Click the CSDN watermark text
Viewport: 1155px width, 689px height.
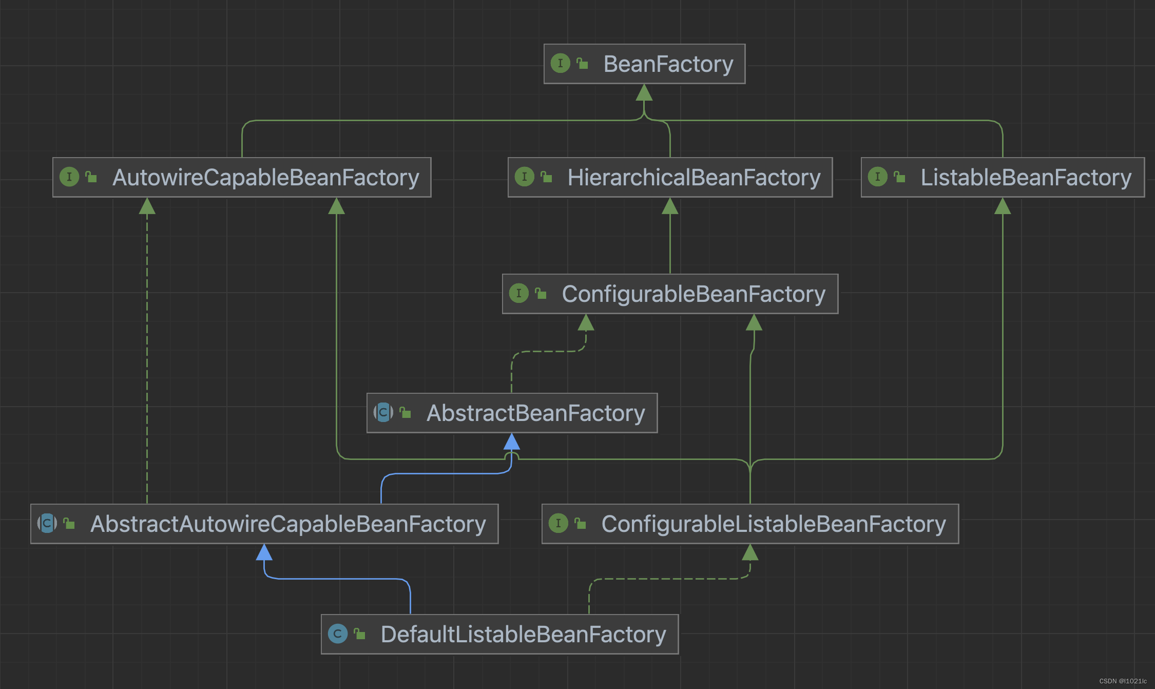[x=1123, y=681]
